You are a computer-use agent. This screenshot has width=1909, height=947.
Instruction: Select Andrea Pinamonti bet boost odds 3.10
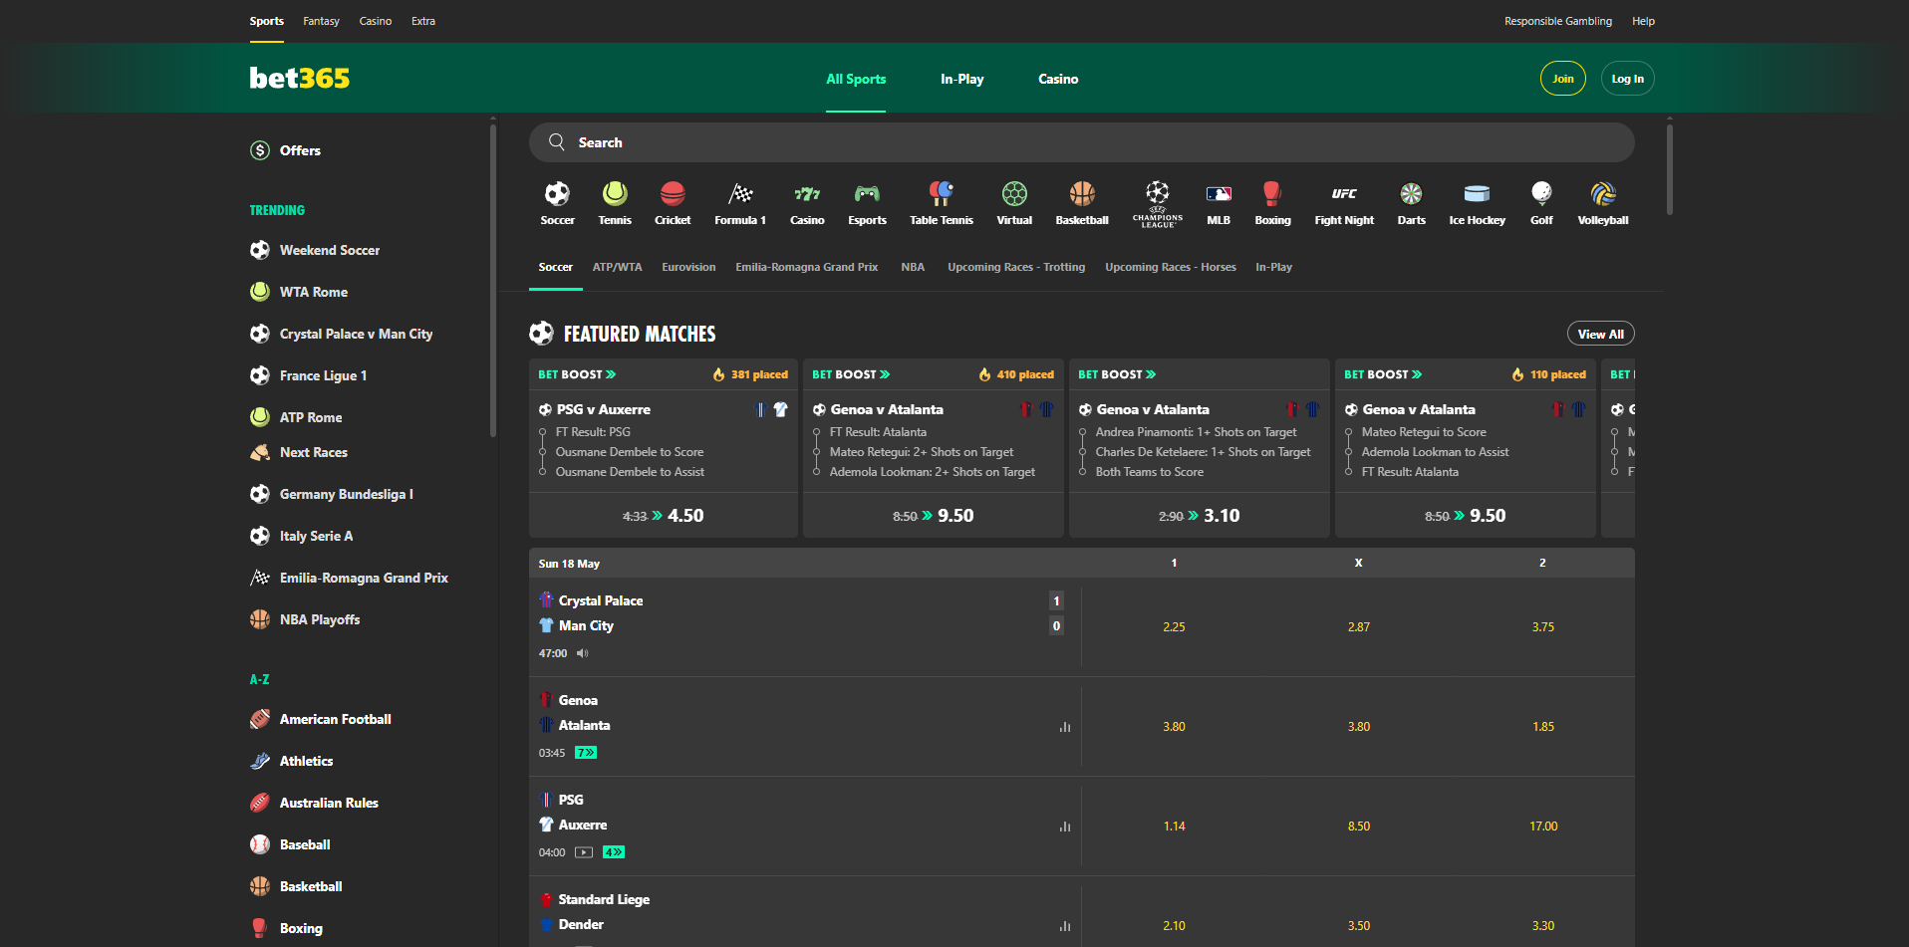(x=1200, y=516)
